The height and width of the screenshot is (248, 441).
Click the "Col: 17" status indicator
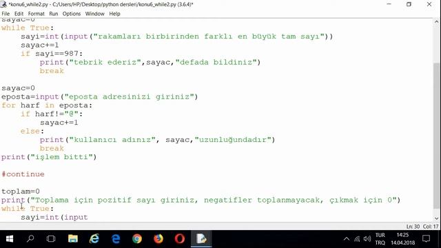point(431,227)
